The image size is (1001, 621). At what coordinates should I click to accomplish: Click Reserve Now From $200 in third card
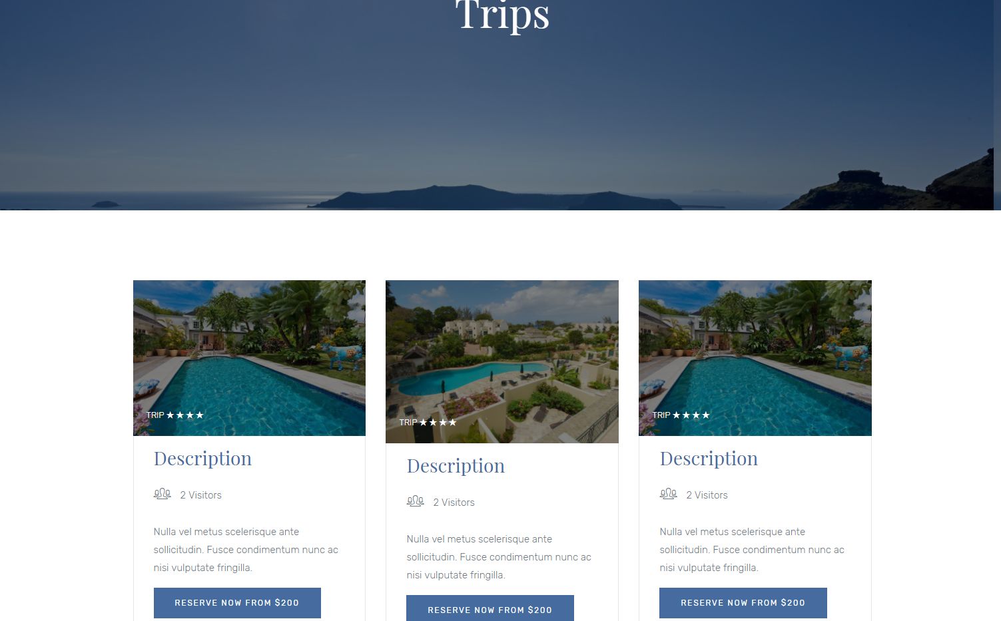(743, 603)
